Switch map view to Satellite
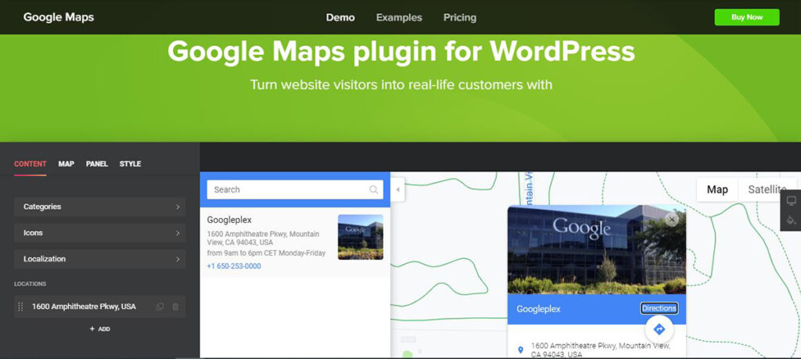The height and width of the screenshot is (359, 801). (x=767, y=189)
